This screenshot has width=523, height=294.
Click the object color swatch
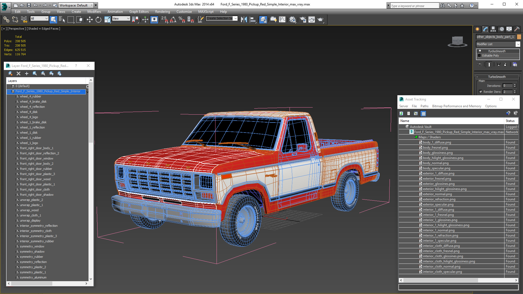(x=519, y=37)
